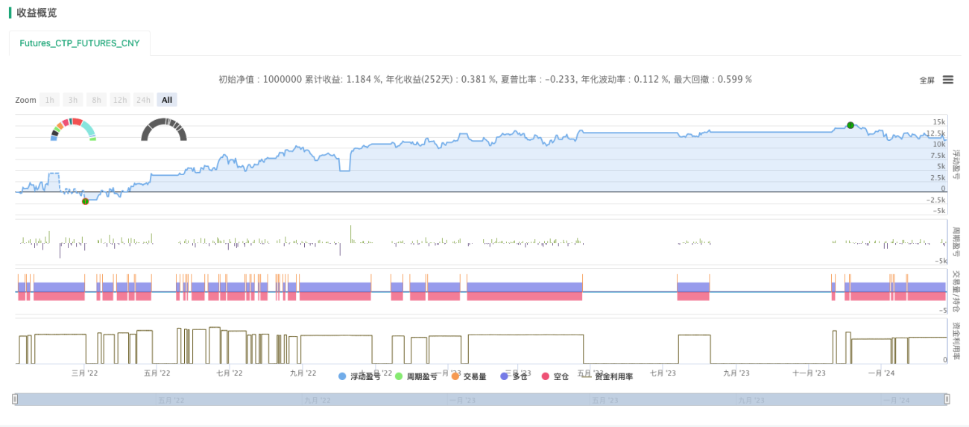Click the green peak marker on curve
Image resolution: width=969 pixels, height=427 pixels.
click(x=850, y=125)
